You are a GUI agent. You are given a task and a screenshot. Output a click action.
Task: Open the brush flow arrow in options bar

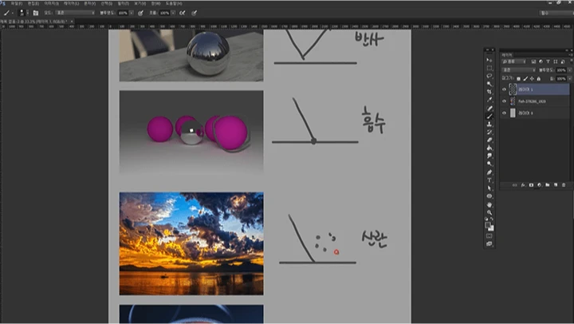coord(173,13)
